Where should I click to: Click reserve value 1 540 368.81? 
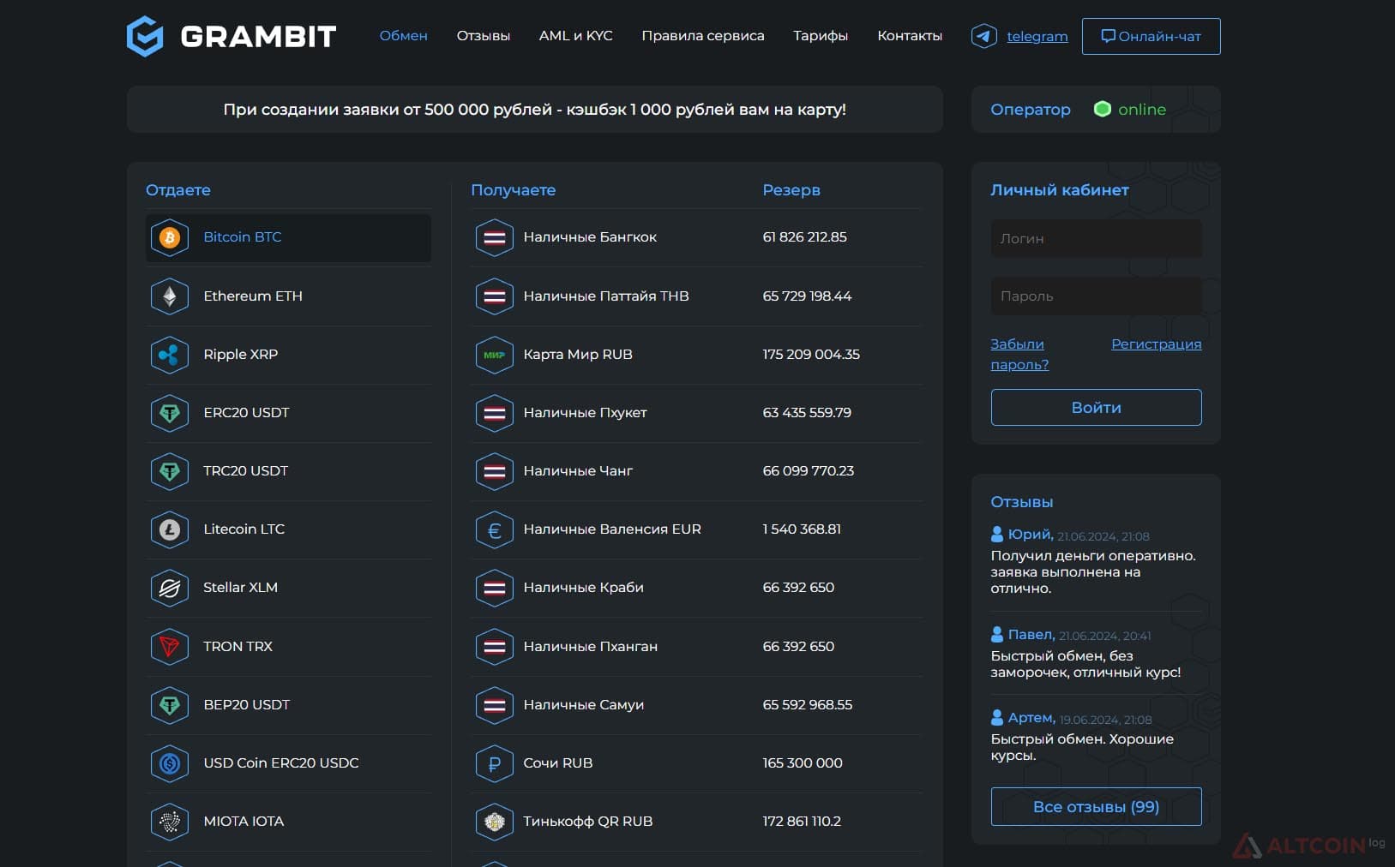click(802, 529)
